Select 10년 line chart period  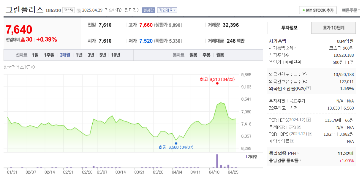click(116, 55)
